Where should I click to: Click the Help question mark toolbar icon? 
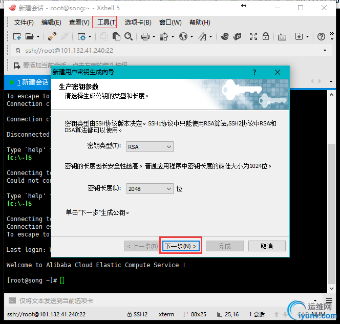tap(321, 37)
